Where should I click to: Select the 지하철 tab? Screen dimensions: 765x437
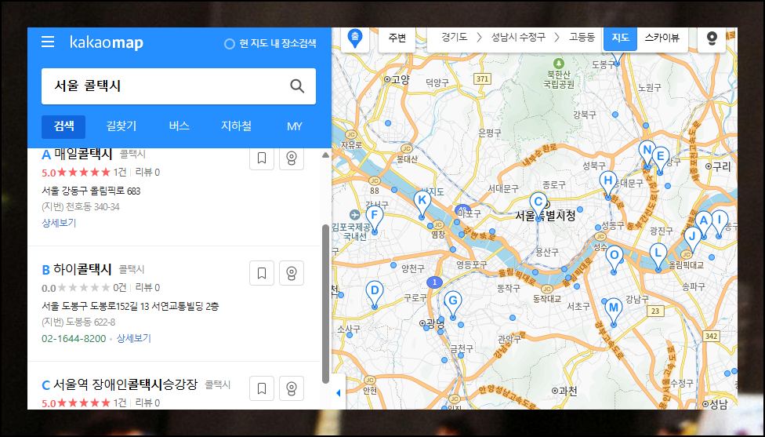[x=237, y=126]
